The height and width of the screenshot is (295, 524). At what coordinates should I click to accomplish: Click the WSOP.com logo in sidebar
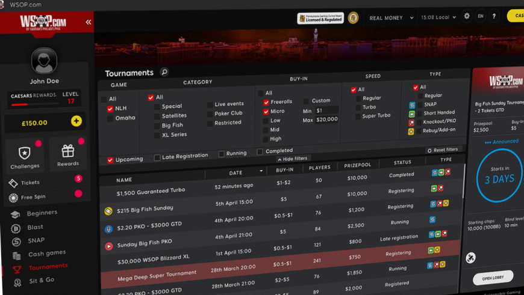click(x=43, y=23)
